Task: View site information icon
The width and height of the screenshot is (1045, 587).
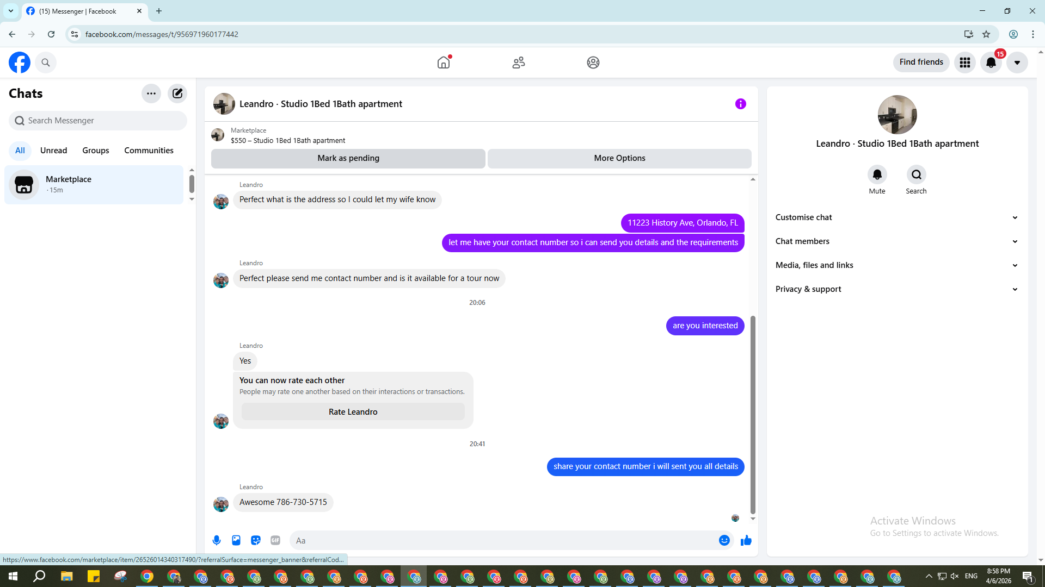Action: [x=75, y=34]
